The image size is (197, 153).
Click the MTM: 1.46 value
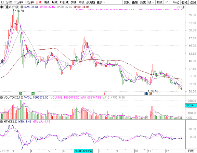click(25, 122)
